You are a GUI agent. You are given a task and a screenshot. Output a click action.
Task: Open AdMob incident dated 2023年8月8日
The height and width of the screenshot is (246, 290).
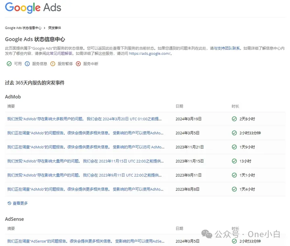click(85, 189)
